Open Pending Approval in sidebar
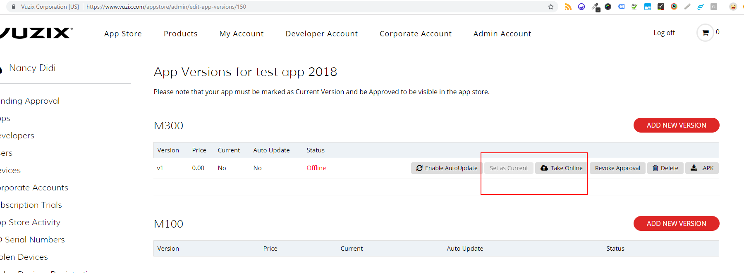The image size is (744, 273). [30, 101]
